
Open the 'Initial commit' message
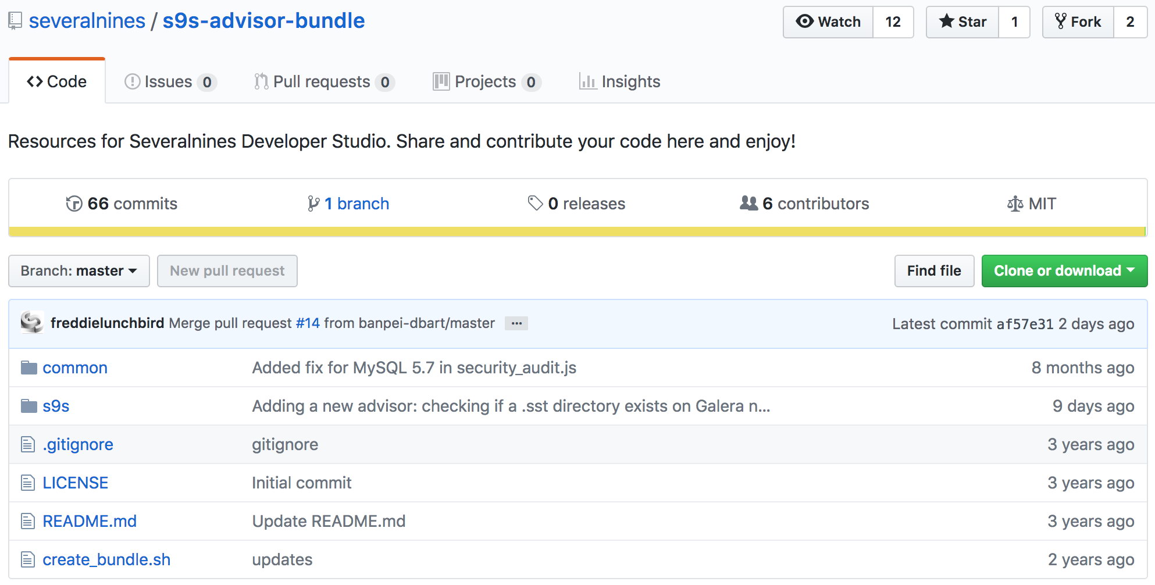click(x=302, y=483)
